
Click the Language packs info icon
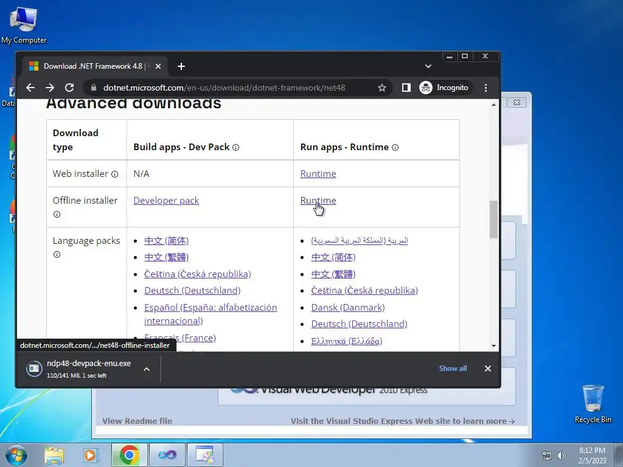coord(57,255)
